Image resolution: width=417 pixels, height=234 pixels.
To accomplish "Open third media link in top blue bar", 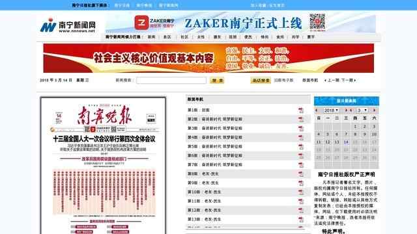I will coord(168,5).
